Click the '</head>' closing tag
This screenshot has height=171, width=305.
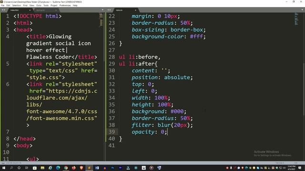pyautogui.click(x=24, y=139)
